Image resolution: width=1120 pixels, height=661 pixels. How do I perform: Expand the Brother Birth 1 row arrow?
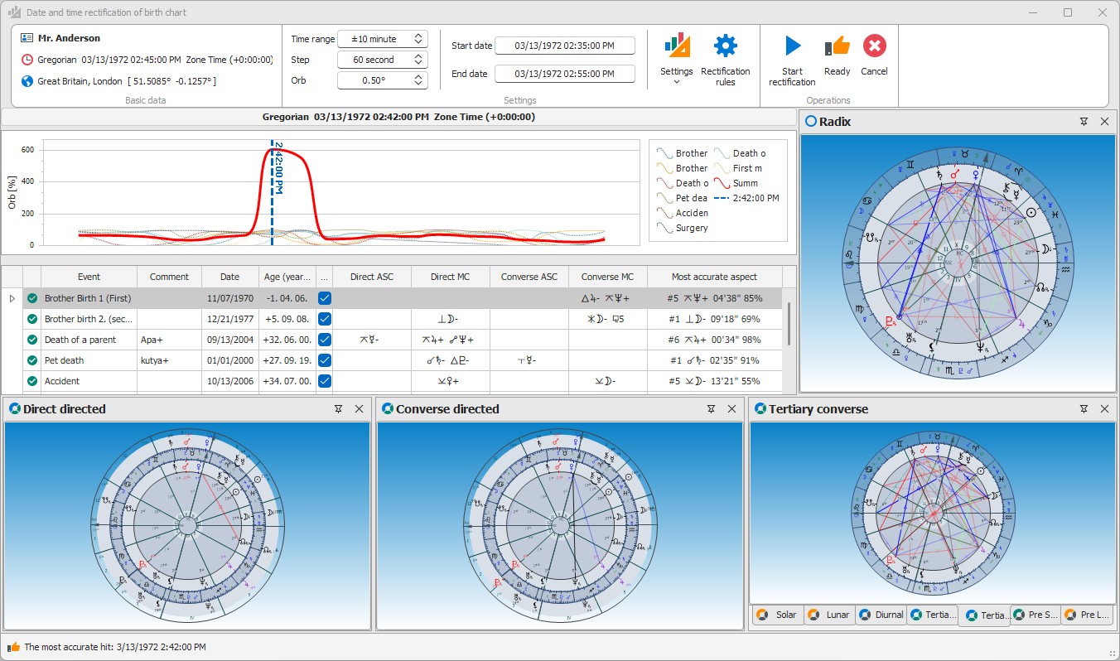pos(12,298)
